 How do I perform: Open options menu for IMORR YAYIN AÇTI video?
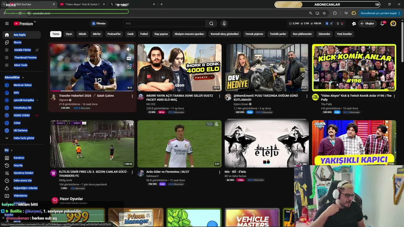click(x=220, y=96)
